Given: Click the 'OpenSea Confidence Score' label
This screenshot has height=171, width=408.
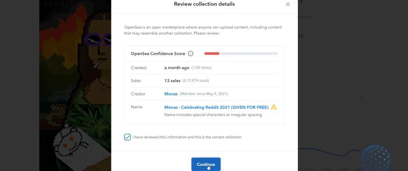Looking at the screenshot, I should [x=158, y=54].
